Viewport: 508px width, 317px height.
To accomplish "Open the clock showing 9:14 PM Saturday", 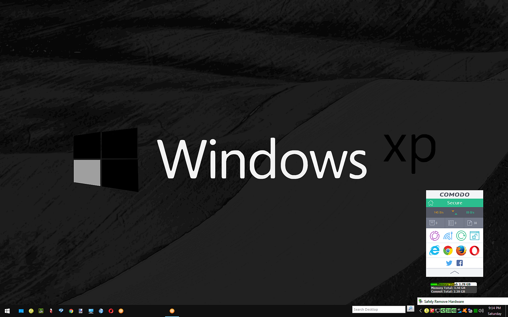I will click(495, 311).
